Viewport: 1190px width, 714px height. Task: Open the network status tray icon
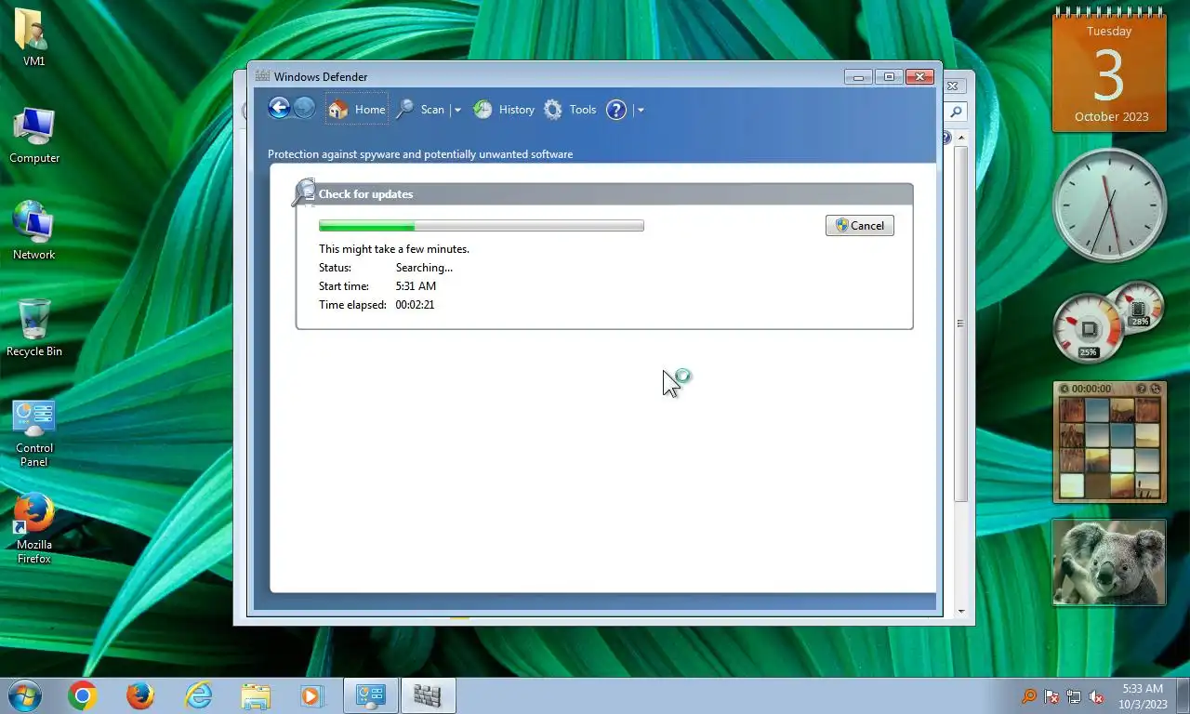point(1074,696)
